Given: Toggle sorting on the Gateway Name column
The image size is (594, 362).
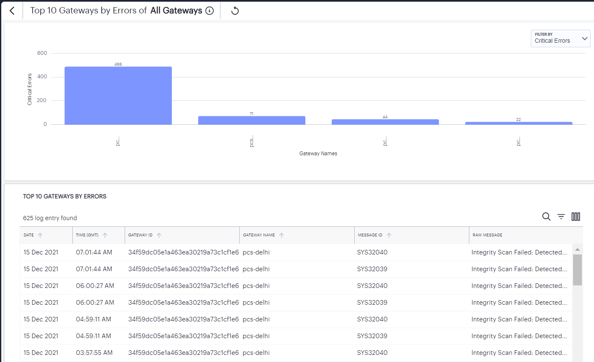Looking at the screenshot, I should coord(282,235).
